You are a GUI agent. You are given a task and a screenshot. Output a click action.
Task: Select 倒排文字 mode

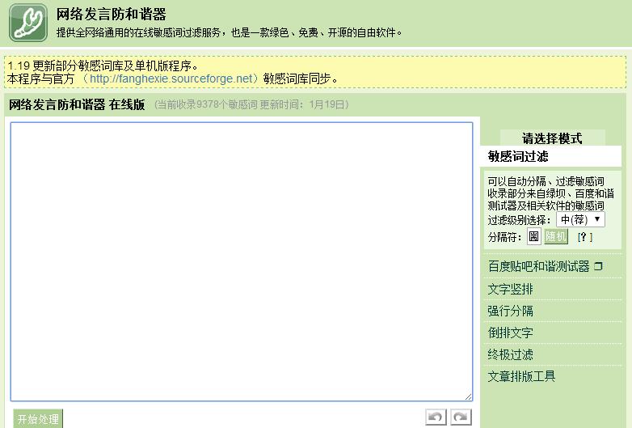tap(510, 333)
